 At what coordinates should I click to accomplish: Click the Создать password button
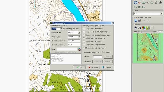[x=88, y=61]
